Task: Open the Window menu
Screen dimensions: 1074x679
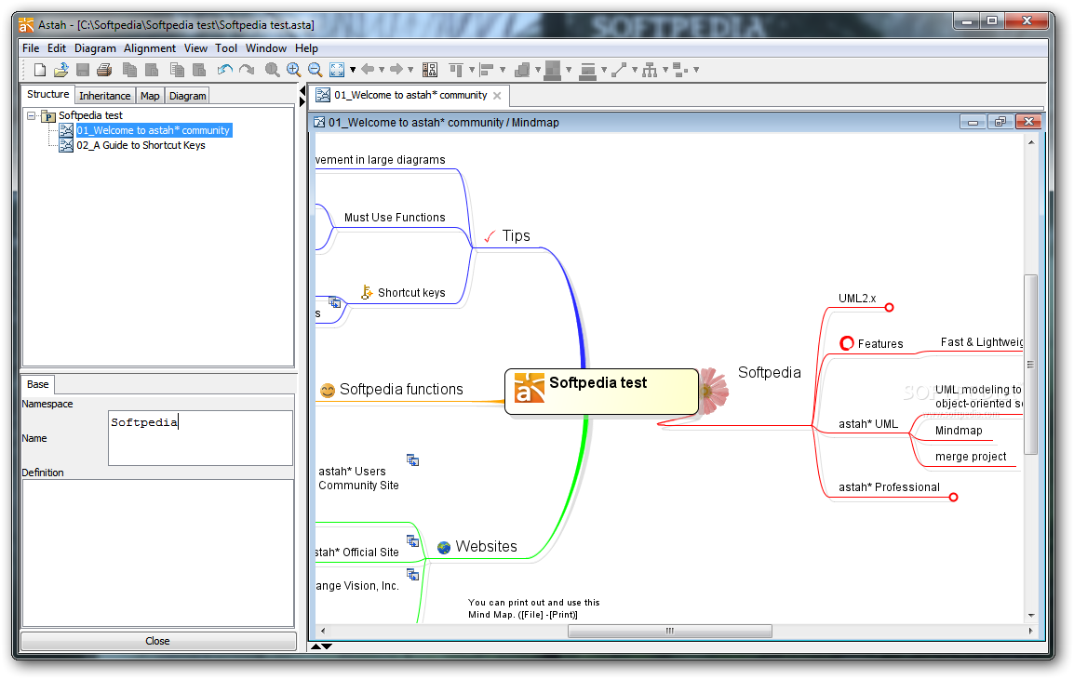Action: [x=266, y=48]
